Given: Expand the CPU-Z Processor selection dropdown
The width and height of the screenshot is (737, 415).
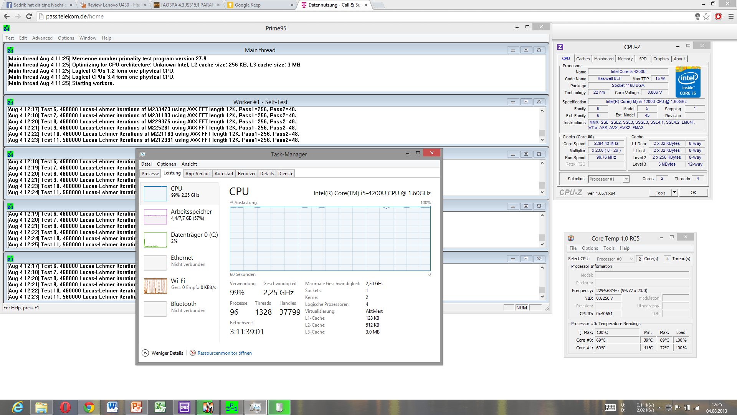Looking at the screenshot, I should coord(626,179).
